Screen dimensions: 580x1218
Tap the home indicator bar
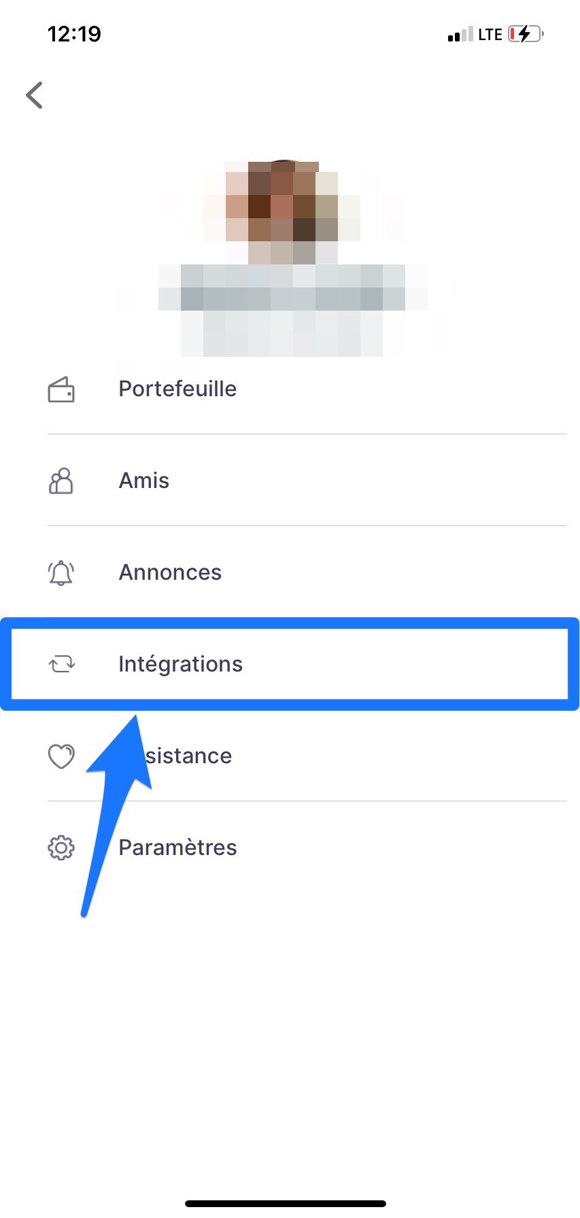click(286, 1204)
